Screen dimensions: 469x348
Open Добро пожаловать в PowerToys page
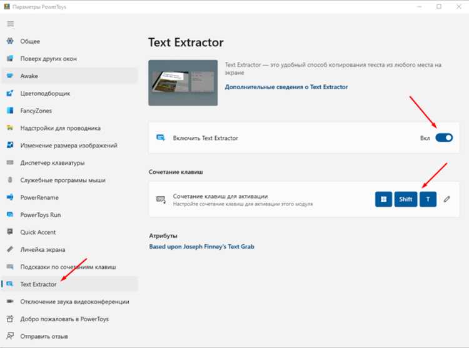(69, 319)
